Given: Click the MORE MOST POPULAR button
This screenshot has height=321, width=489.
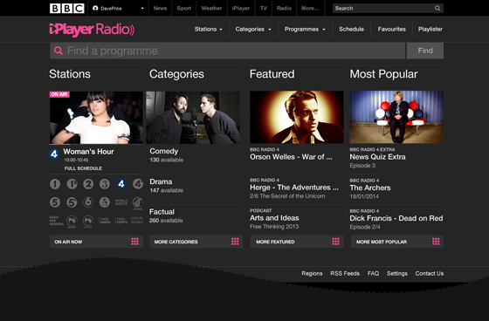Looking at the screenshot, I should tap(397, 242).
